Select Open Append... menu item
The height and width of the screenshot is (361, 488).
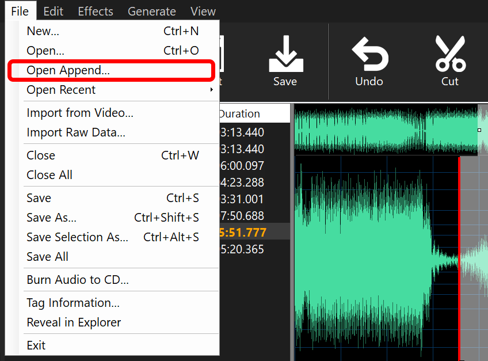coord(113,70)
